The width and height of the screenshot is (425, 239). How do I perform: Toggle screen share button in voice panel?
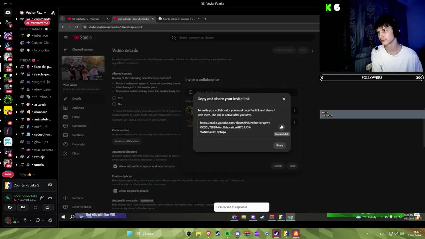23,207
